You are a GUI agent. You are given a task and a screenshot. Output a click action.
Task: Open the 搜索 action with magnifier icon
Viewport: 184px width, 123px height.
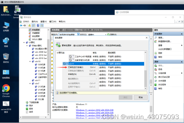(x=161, y=37)
